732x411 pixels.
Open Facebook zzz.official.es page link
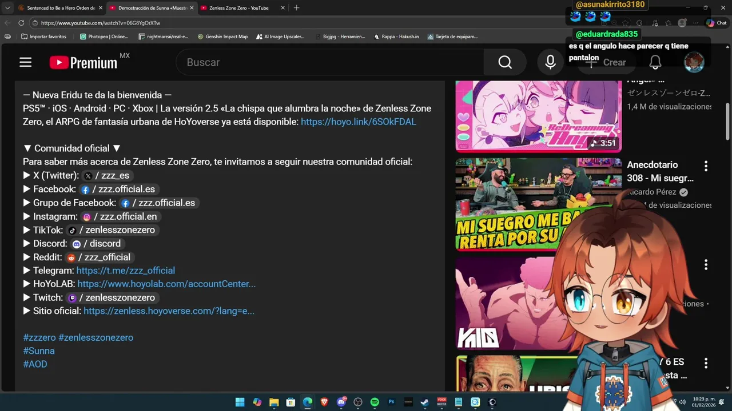point(118,189)
